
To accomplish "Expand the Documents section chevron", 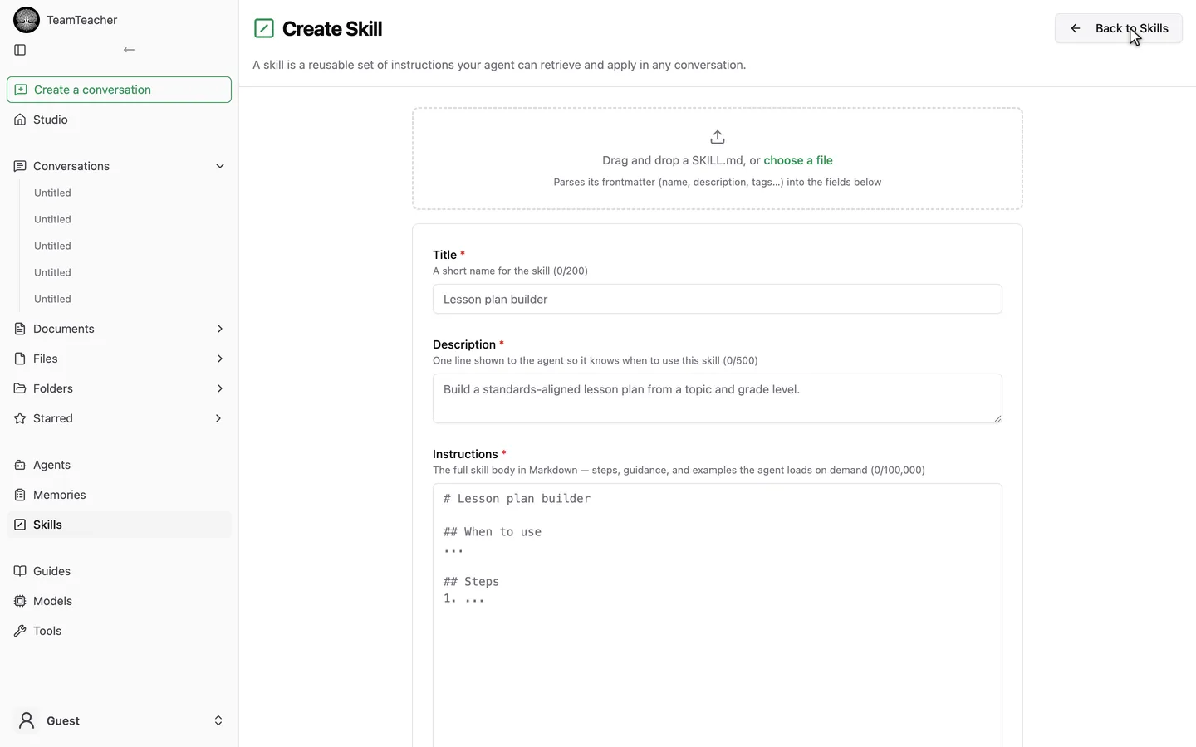I will click(220, 329).
